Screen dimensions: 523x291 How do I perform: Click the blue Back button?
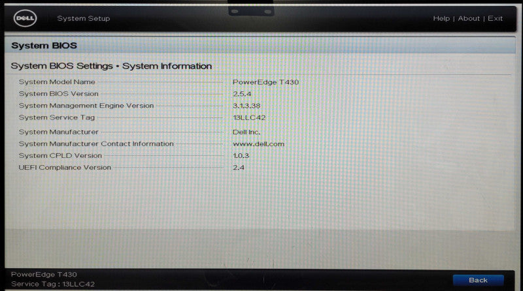coord(478,281)
